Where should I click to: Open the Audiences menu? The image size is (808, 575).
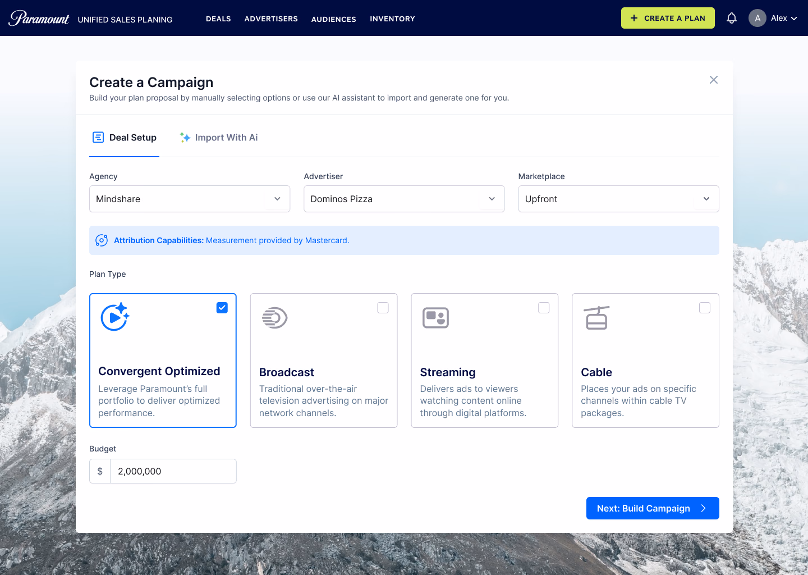coord(334,19)
